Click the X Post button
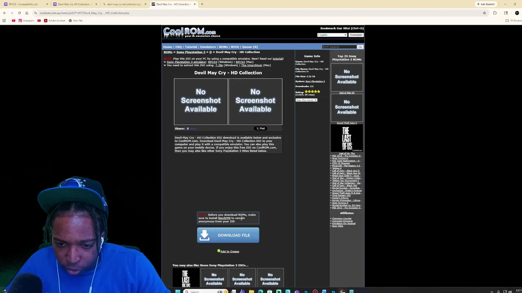The image size is (522, 293). tap(260, 129)
